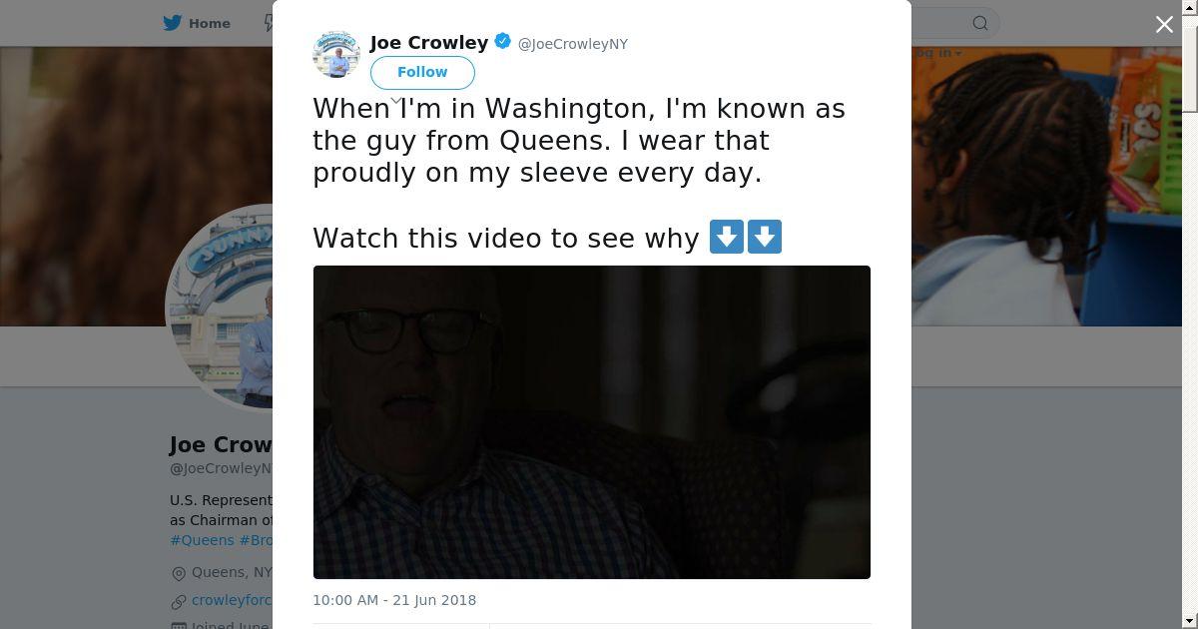1198x629 pixels.
Task: Click the blue verified badge
Action: click(x=503, y=42)
